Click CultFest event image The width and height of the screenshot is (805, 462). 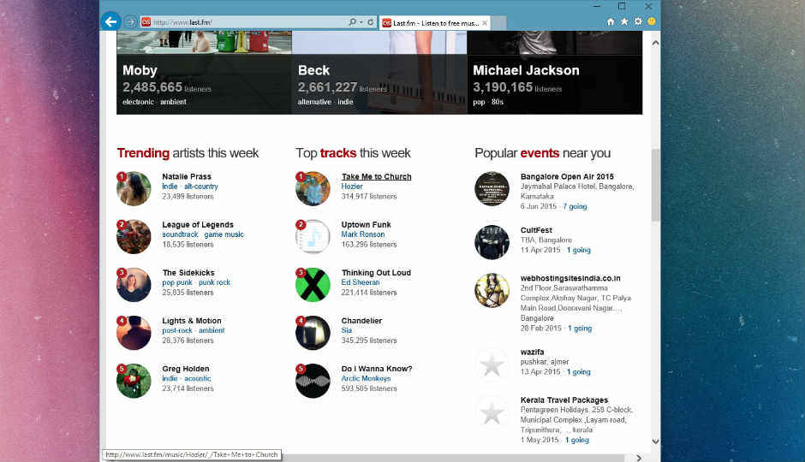492,242
